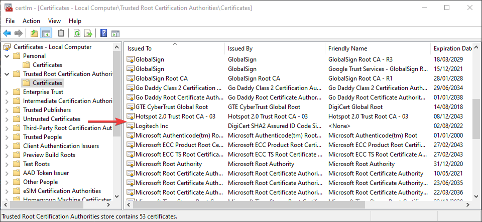Expand eSIM Certification Authorities node

[7, 191]
